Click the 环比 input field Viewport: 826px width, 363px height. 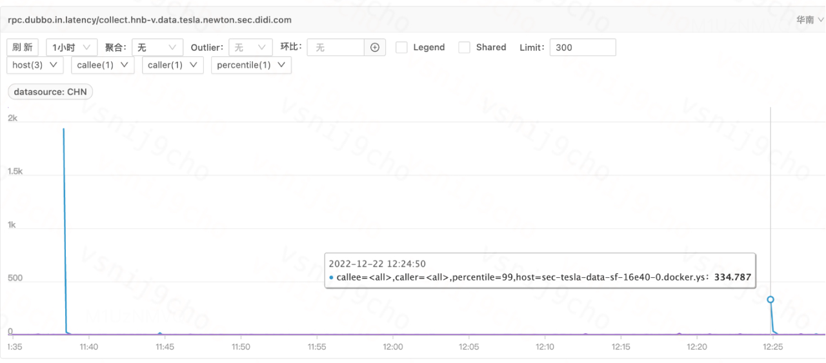[336, 48]
